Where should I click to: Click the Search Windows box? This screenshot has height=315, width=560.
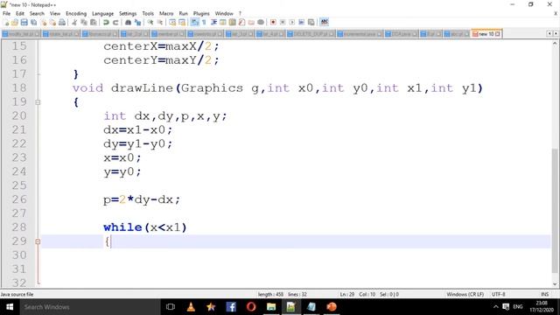click(89, 307)
